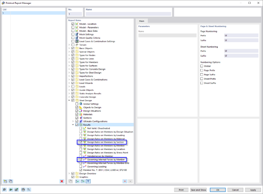Uncheck Design Ratio on Members by Section

coord(81,142)
